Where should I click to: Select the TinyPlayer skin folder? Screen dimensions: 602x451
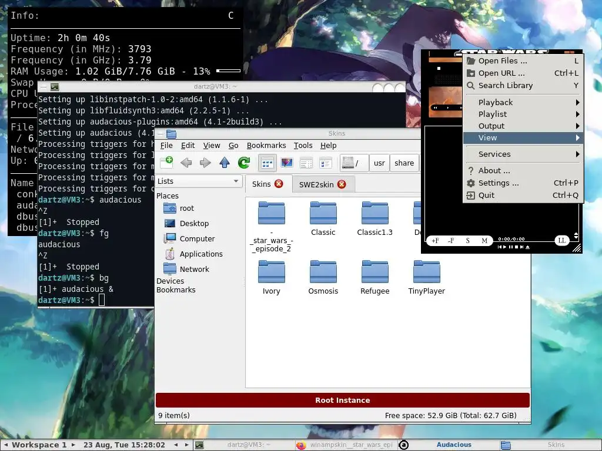(x=427, y=277)
